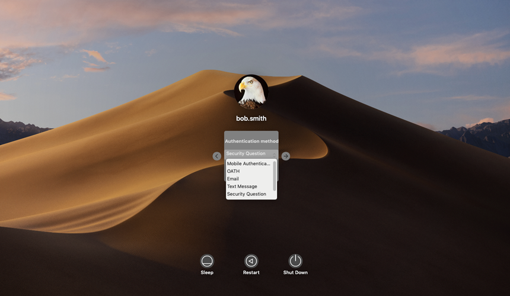Click the left arrow back button
This screenshot has height=296, width=510.
click(x=217, y=156)
